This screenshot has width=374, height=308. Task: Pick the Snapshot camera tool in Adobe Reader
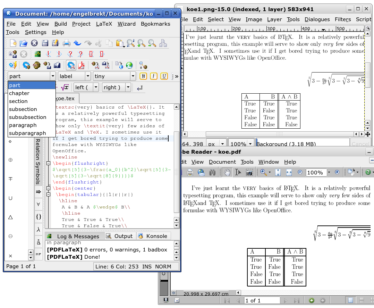[x=249, y=172]
